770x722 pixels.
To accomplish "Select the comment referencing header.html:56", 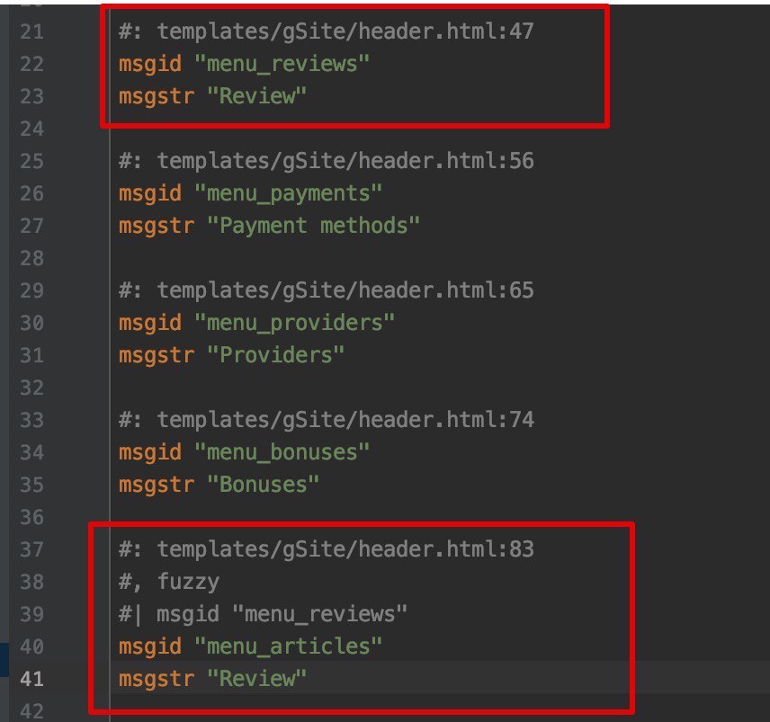I will pyautogui.click(x=326, y=161).
